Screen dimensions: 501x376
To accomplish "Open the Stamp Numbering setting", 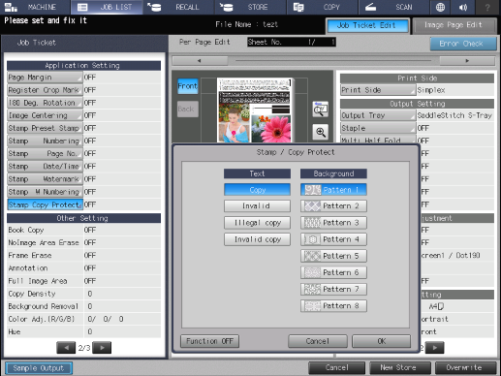I will 45,141.
